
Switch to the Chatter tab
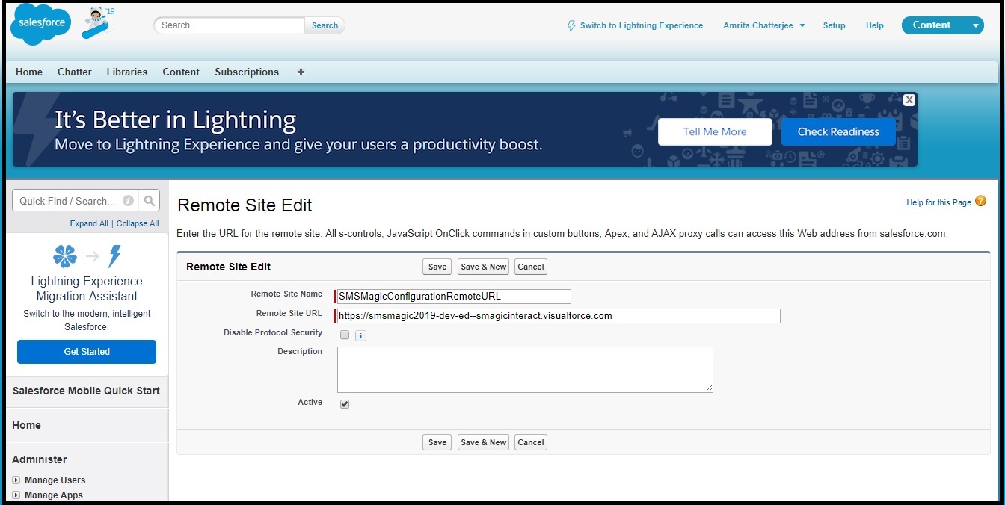[75, 72]
